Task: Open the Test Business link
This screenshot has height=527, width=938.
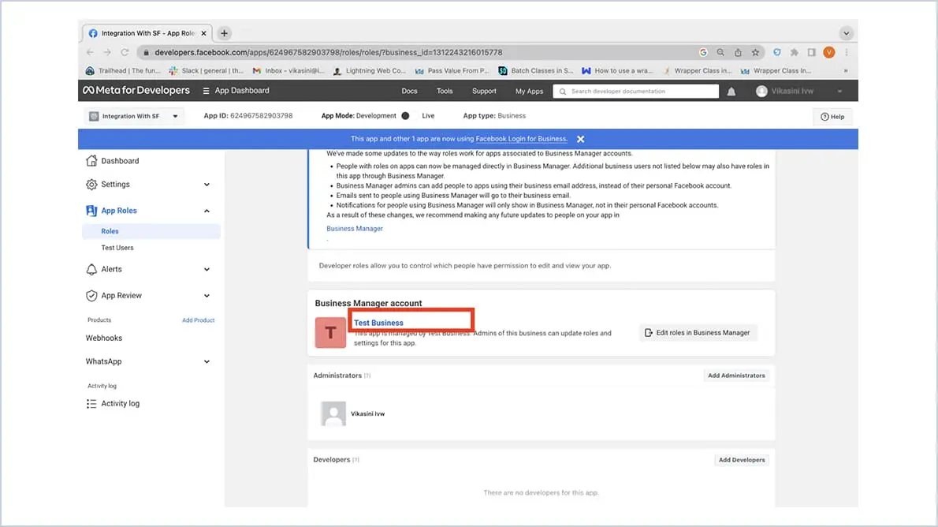Action: coord(378,323)
